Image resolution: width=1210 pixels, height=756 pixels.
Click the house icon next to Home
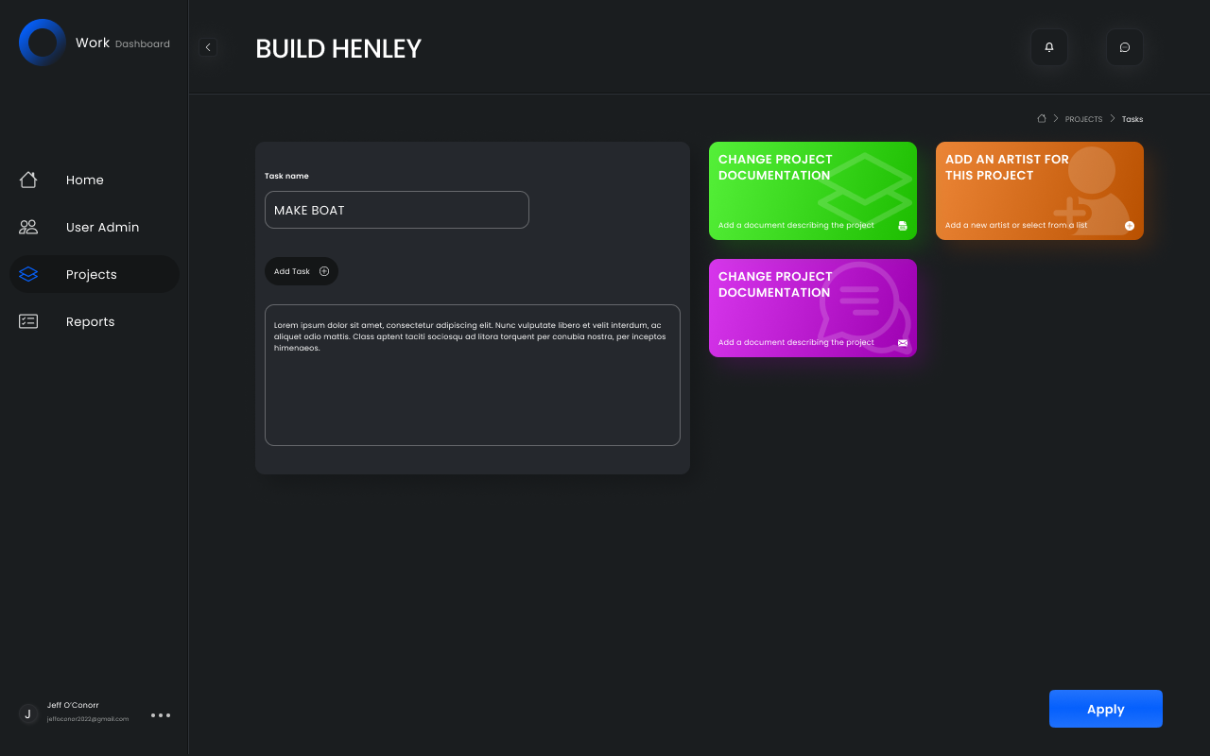[x=28, y=180]
